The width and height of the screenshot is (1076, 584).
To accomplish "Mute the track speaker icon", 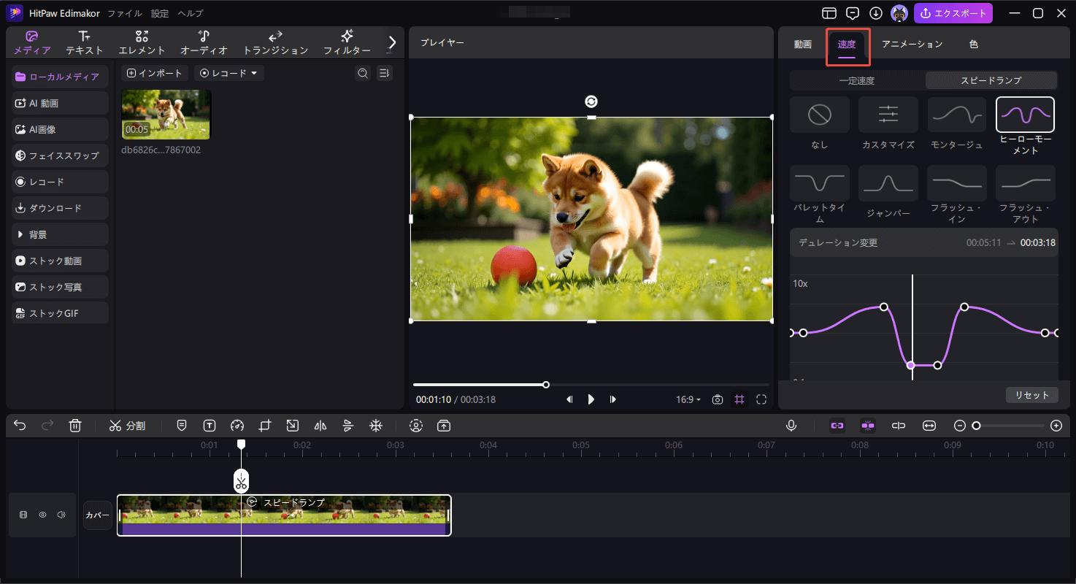I will point(61,515).
